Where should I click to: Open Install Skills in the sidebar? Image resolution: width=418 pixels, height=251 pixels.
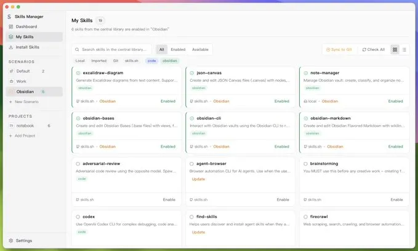[x=34, y=47]
